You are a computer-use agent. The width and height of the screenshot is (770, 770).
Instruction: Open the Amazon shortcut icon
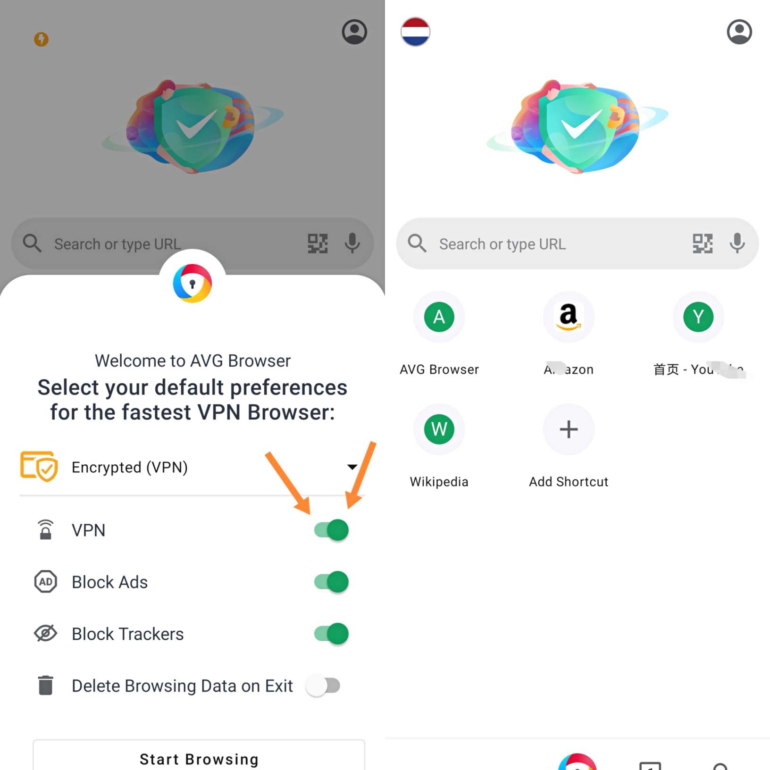pyautogui.click(x=568, y=317)
